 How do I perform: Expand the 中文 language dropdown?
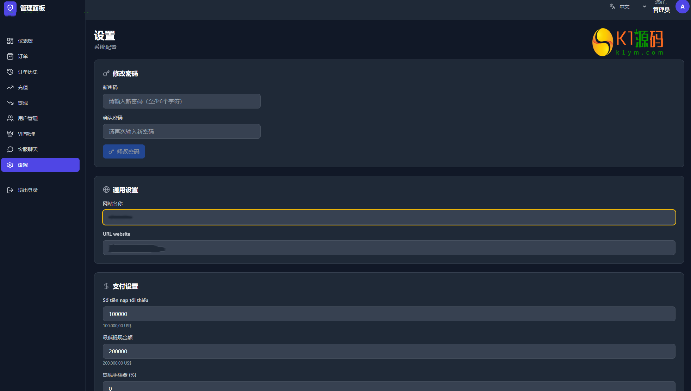(x=628, y=7)
